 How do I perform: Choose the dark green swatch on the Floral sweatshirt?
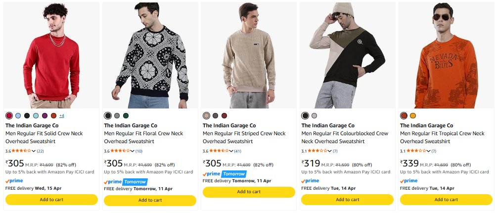[x=126, y=115]
